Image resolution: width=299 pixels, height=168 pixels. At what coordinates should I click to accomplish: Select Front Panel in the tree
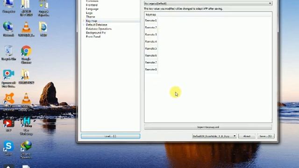pyautogui.click(x=93, y=36)
